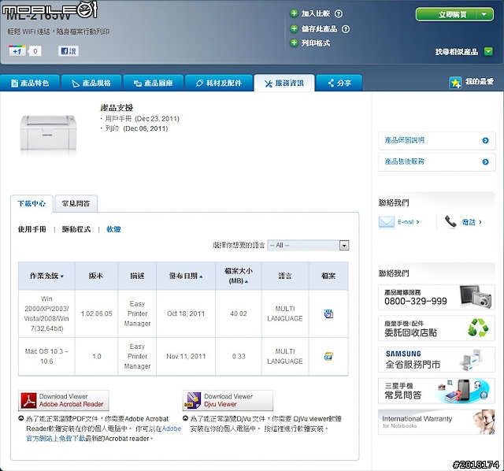The width and height of the screenshot is (504, 471).
Task: Click the Google +1 button
Action: tap(17, 50)
